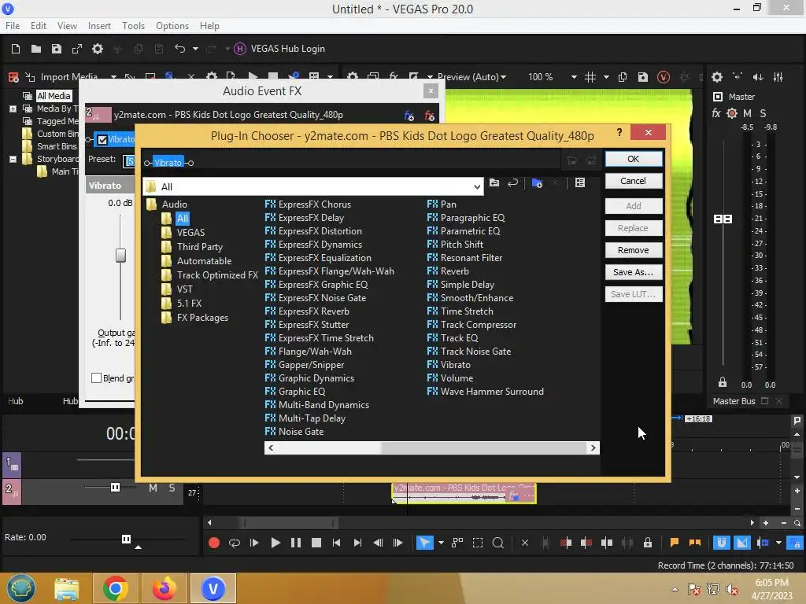Open the Edit menu
806x604 pixels.
pos(39,26)
